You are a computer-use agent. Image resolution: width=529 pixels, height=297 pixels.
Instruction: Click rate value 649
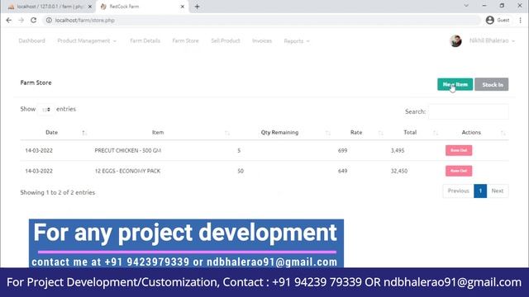[x=342, y=171]
